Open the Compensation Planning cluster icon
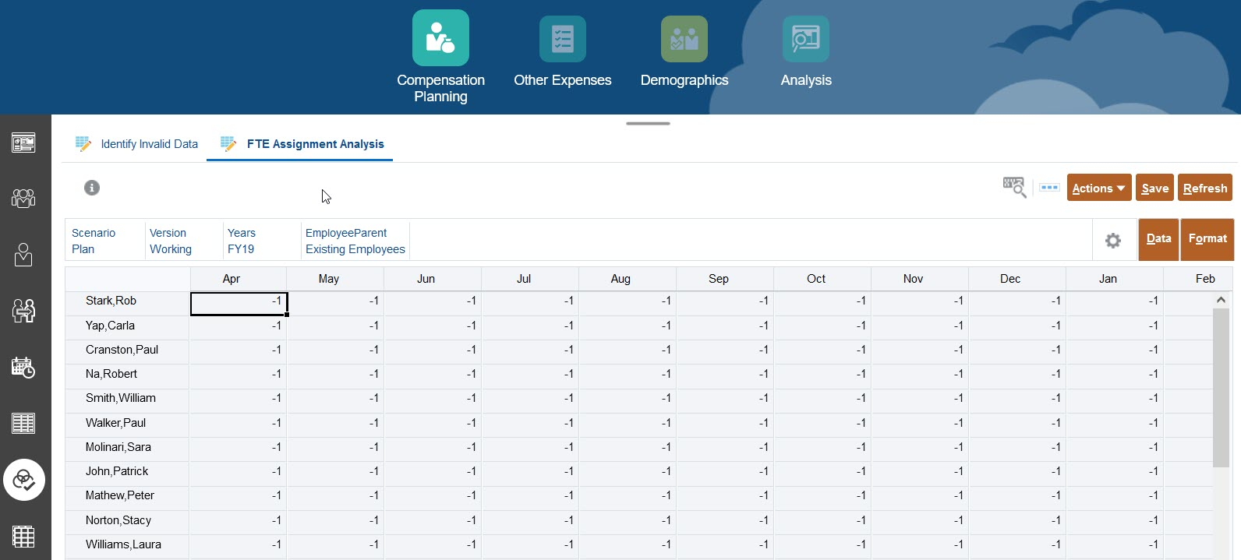 tap(440, 38)
